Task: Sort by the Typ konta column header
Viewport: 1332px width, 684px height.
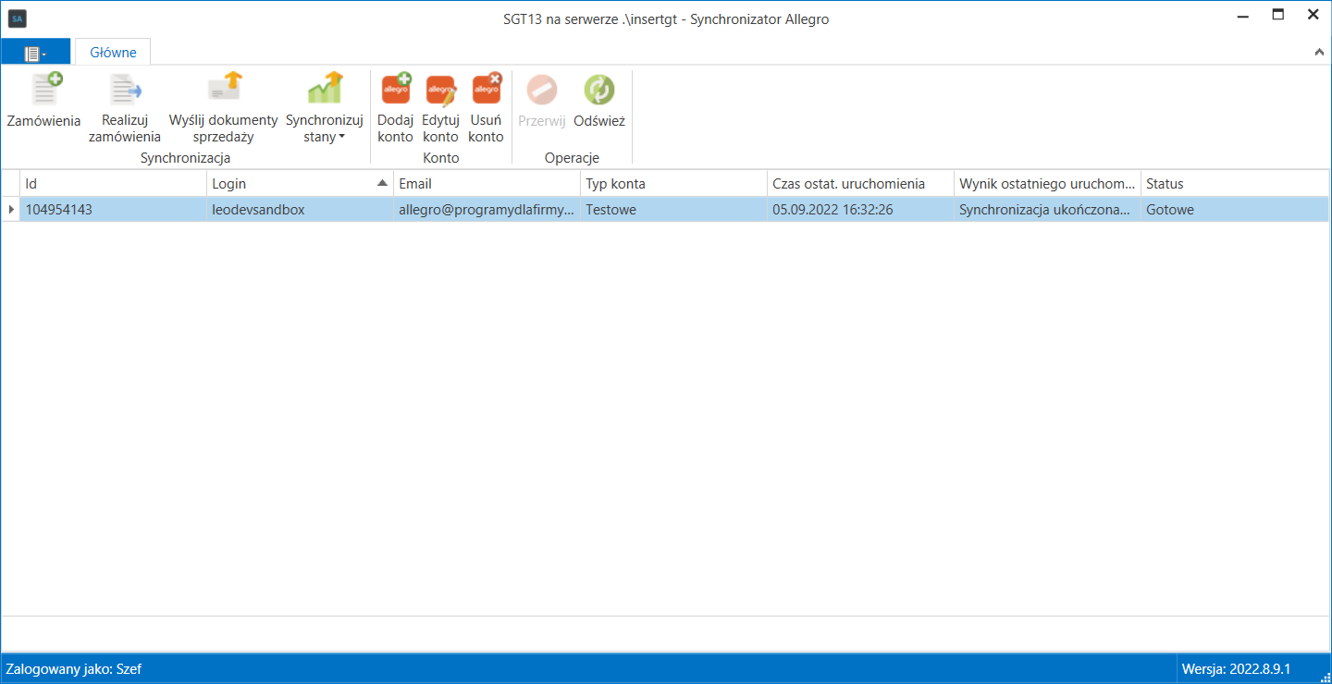Action: click(x=673, y=184)
